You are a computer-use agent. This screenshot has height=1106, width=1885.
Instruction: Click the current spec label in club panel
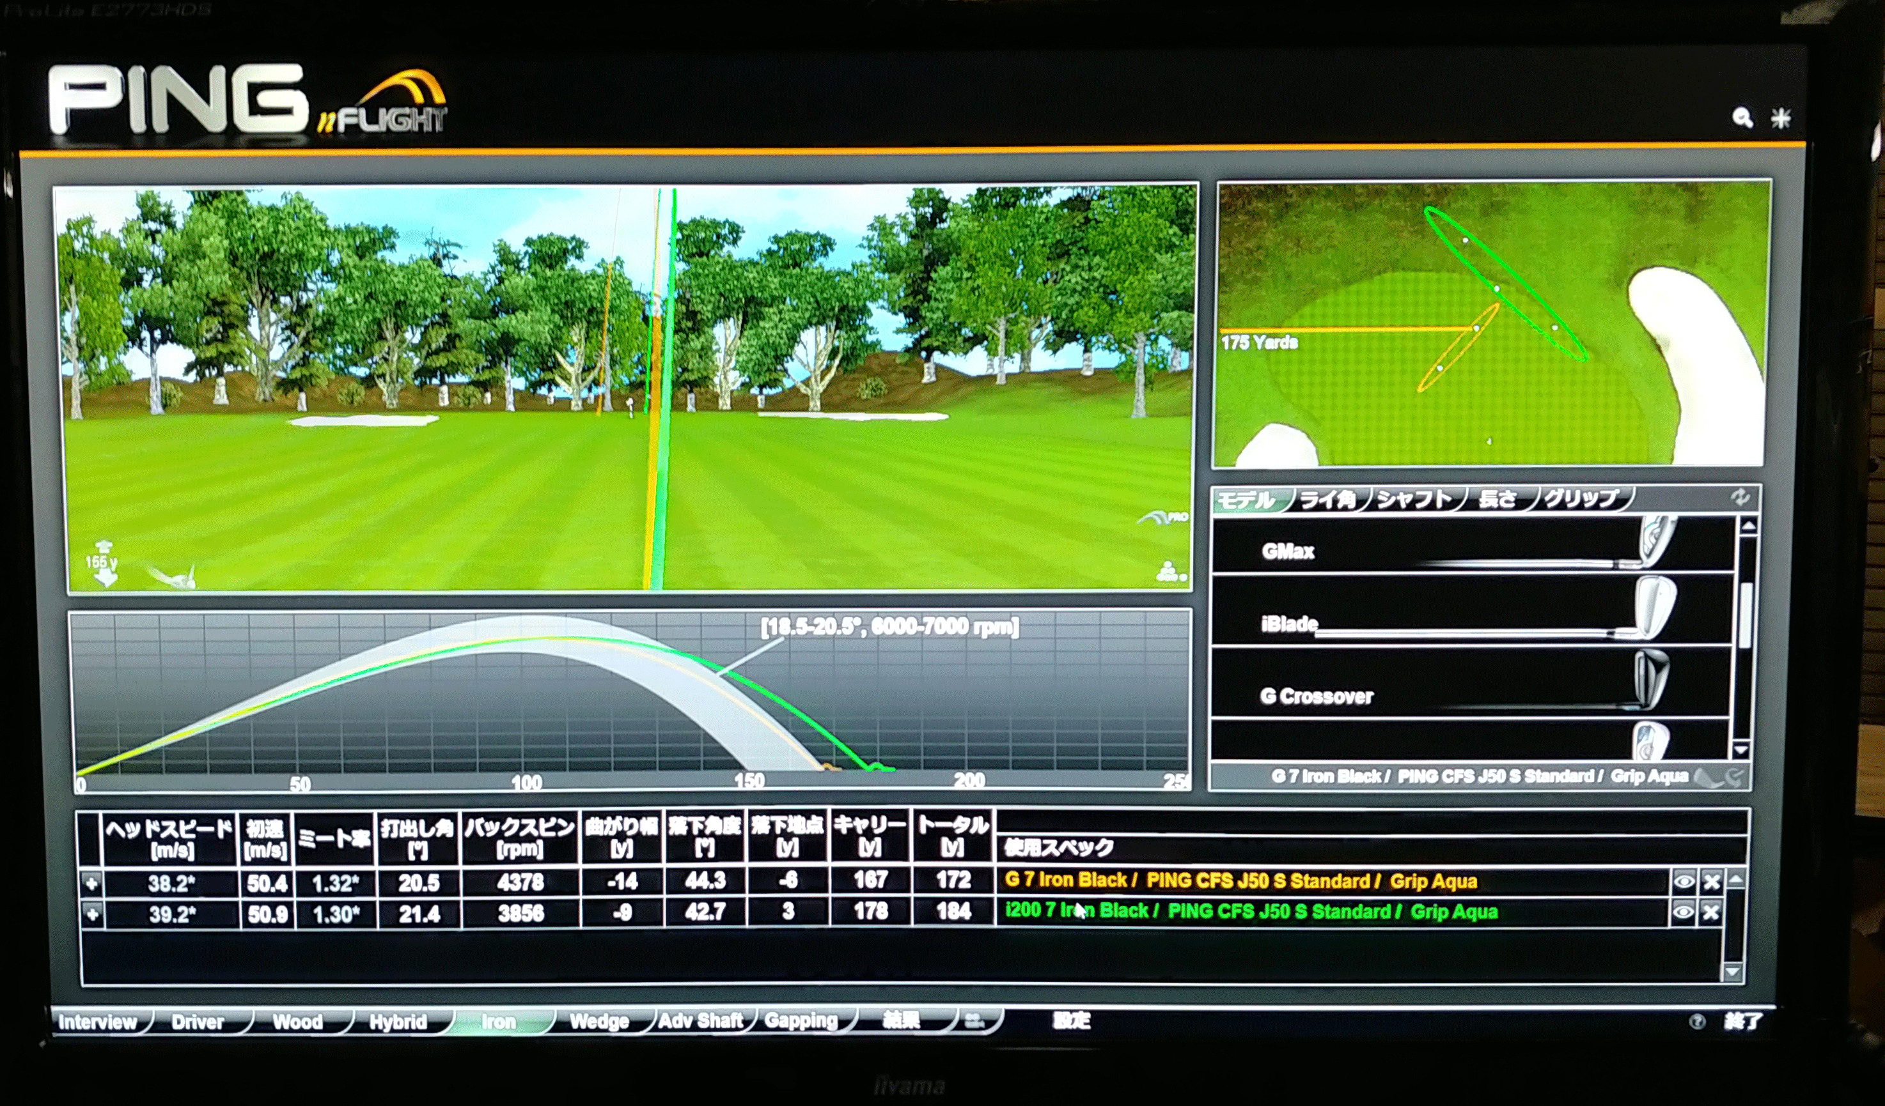coord(1479,776)
